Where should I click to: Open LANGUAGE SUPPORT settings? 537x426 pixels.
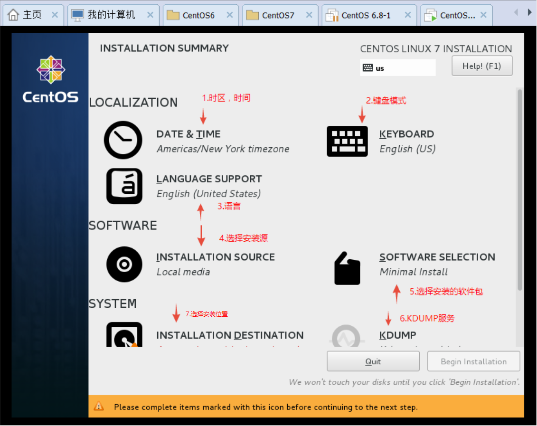click(209, 179)
